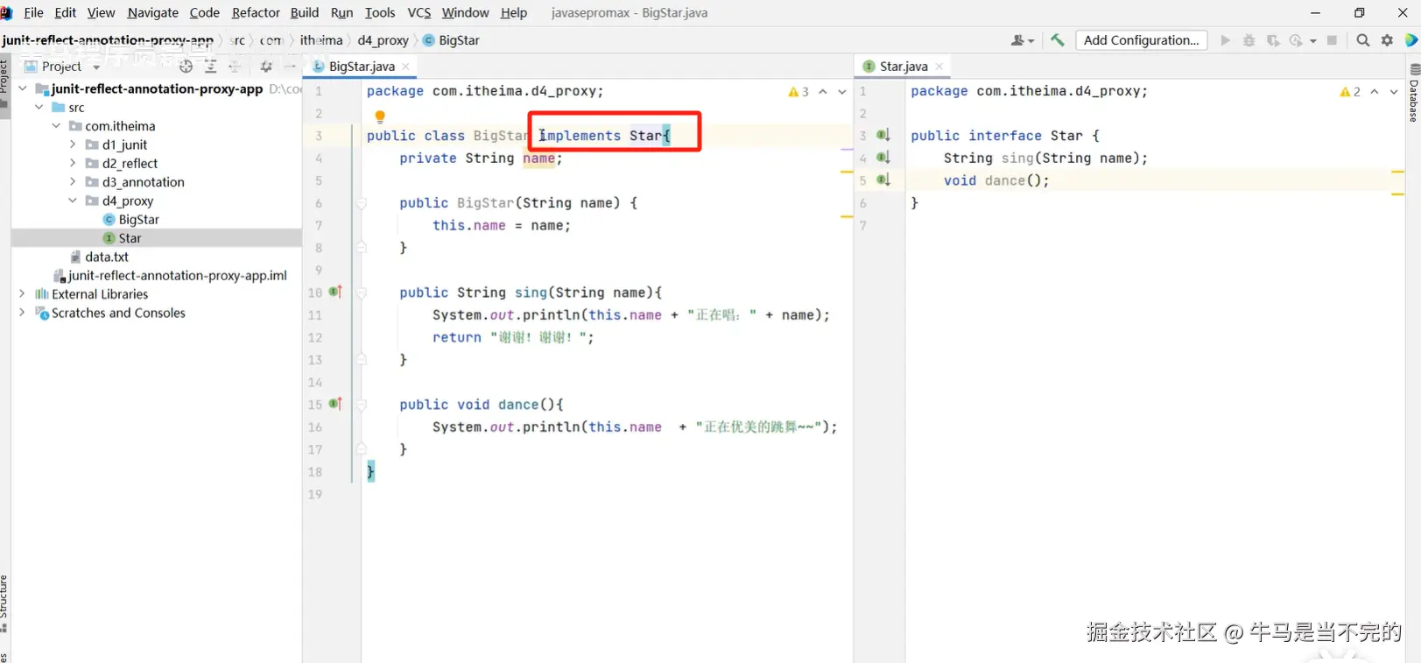Click the Run green arrow icon

tap(1225, 40)
